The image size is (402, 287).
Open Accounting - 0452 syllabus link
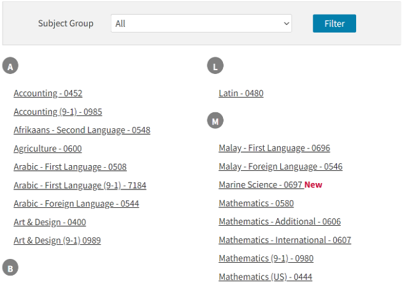click(48, 93)
